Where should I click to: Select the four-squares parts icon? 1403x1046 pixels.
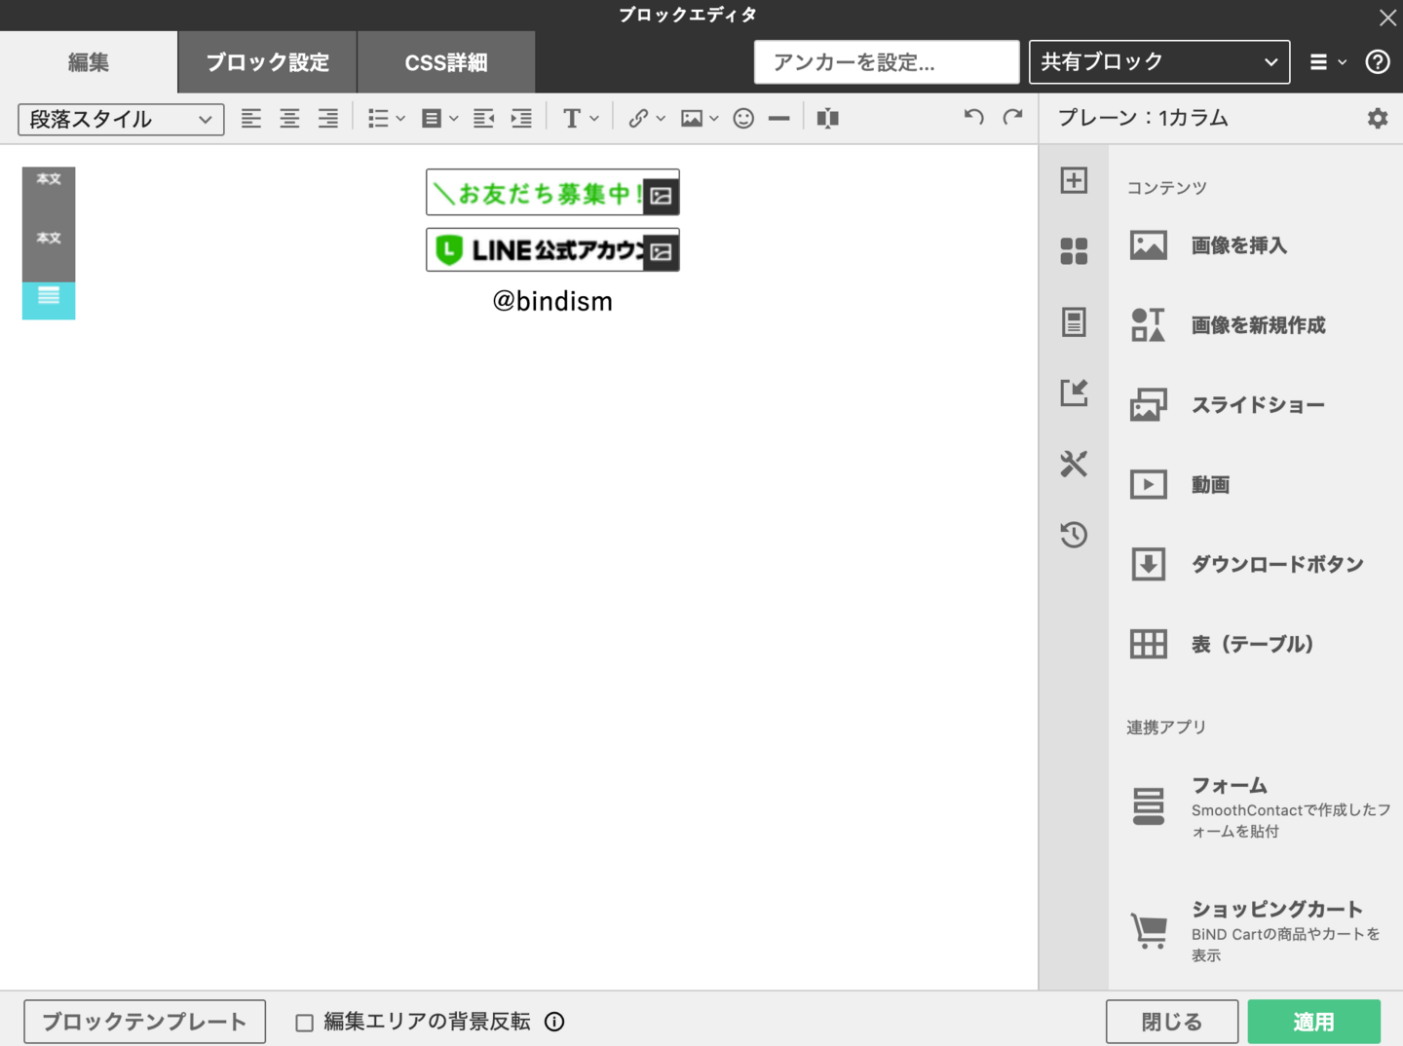[1074, 251]
